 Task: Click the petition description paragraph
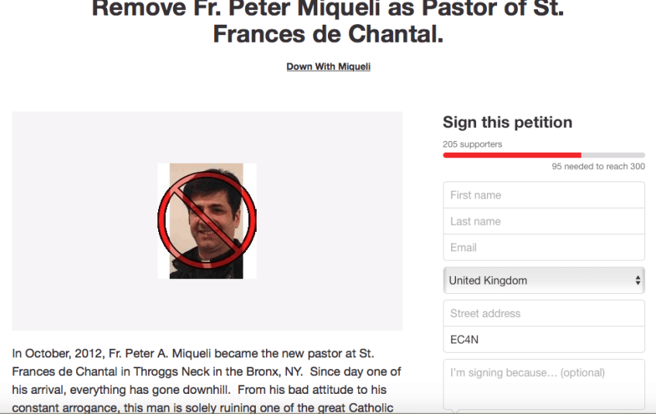click(207, 380)
